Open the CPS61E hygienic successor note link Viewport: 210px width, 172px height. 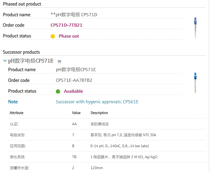[97, 102]
